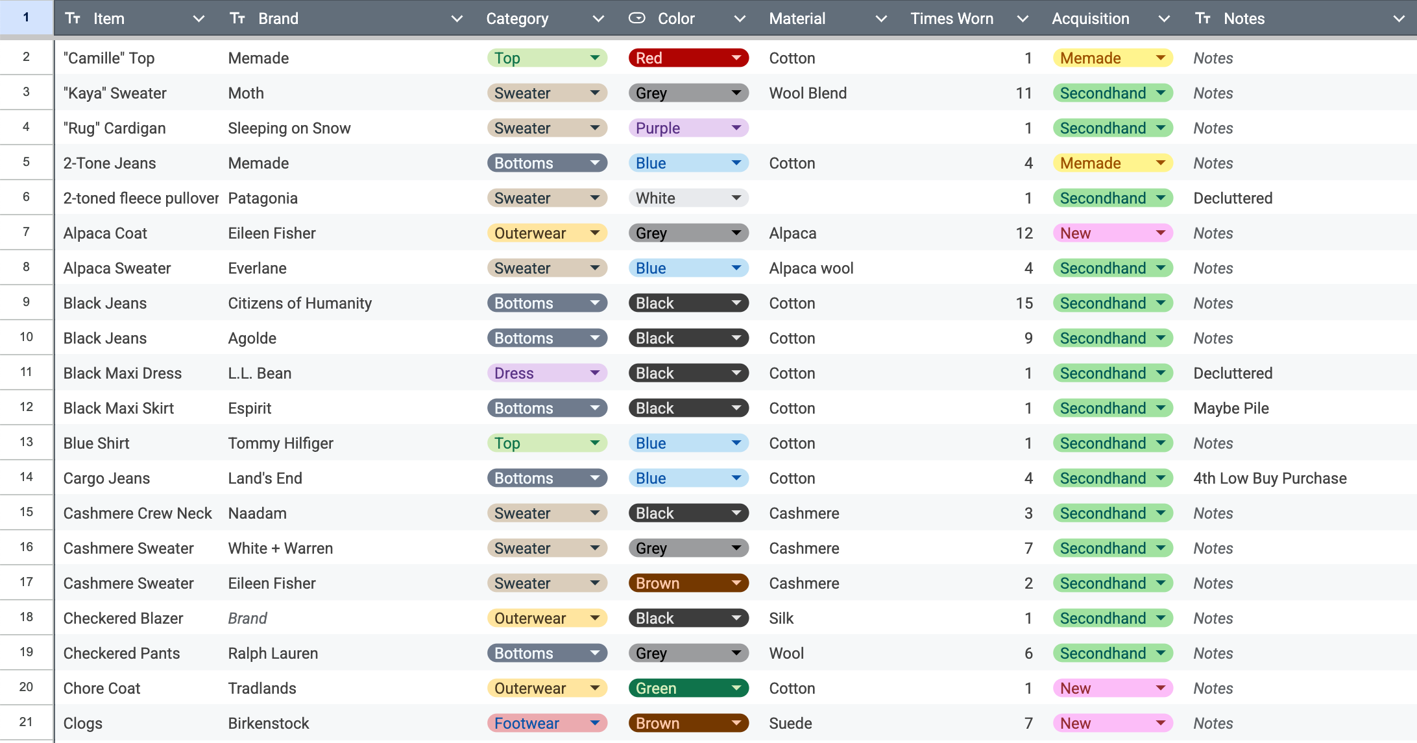Open the Dress category dropdown for Black Maxi Dress
The image size is (1417, 743).
(x=547, y=373)
